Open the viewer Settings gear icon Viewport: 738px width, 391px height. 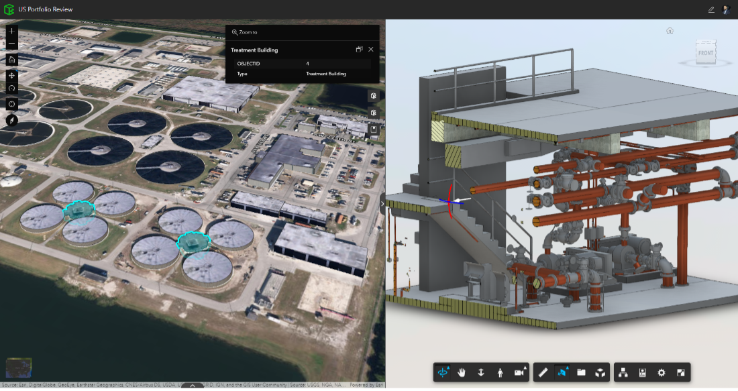(661, 372)
